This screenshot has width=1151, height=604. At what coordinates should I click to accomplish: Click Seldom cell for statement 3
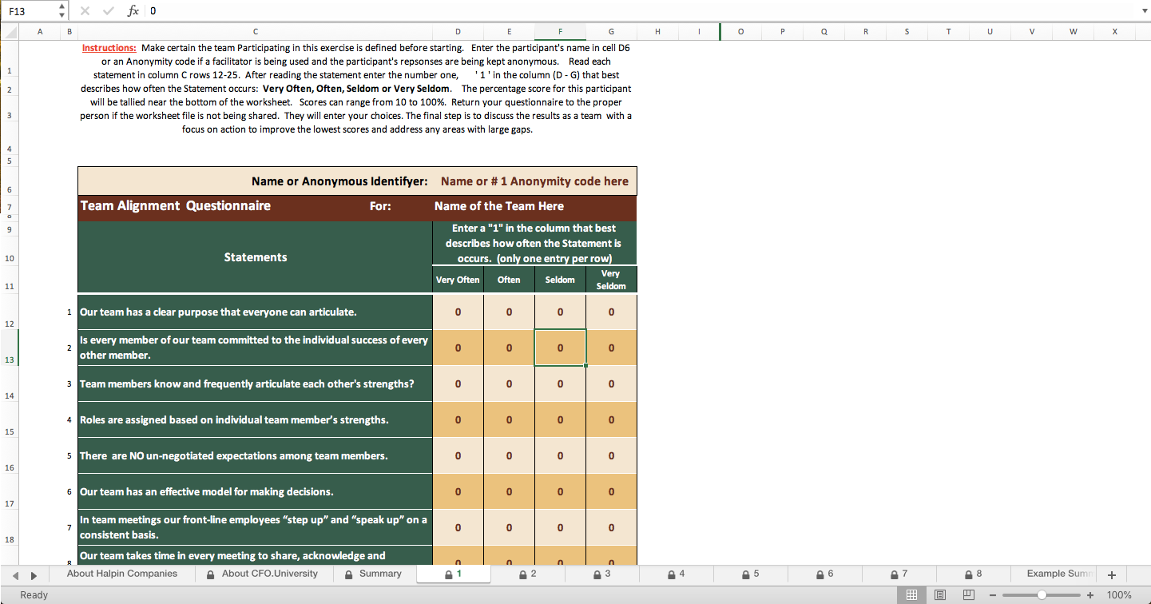click(560, 383)
